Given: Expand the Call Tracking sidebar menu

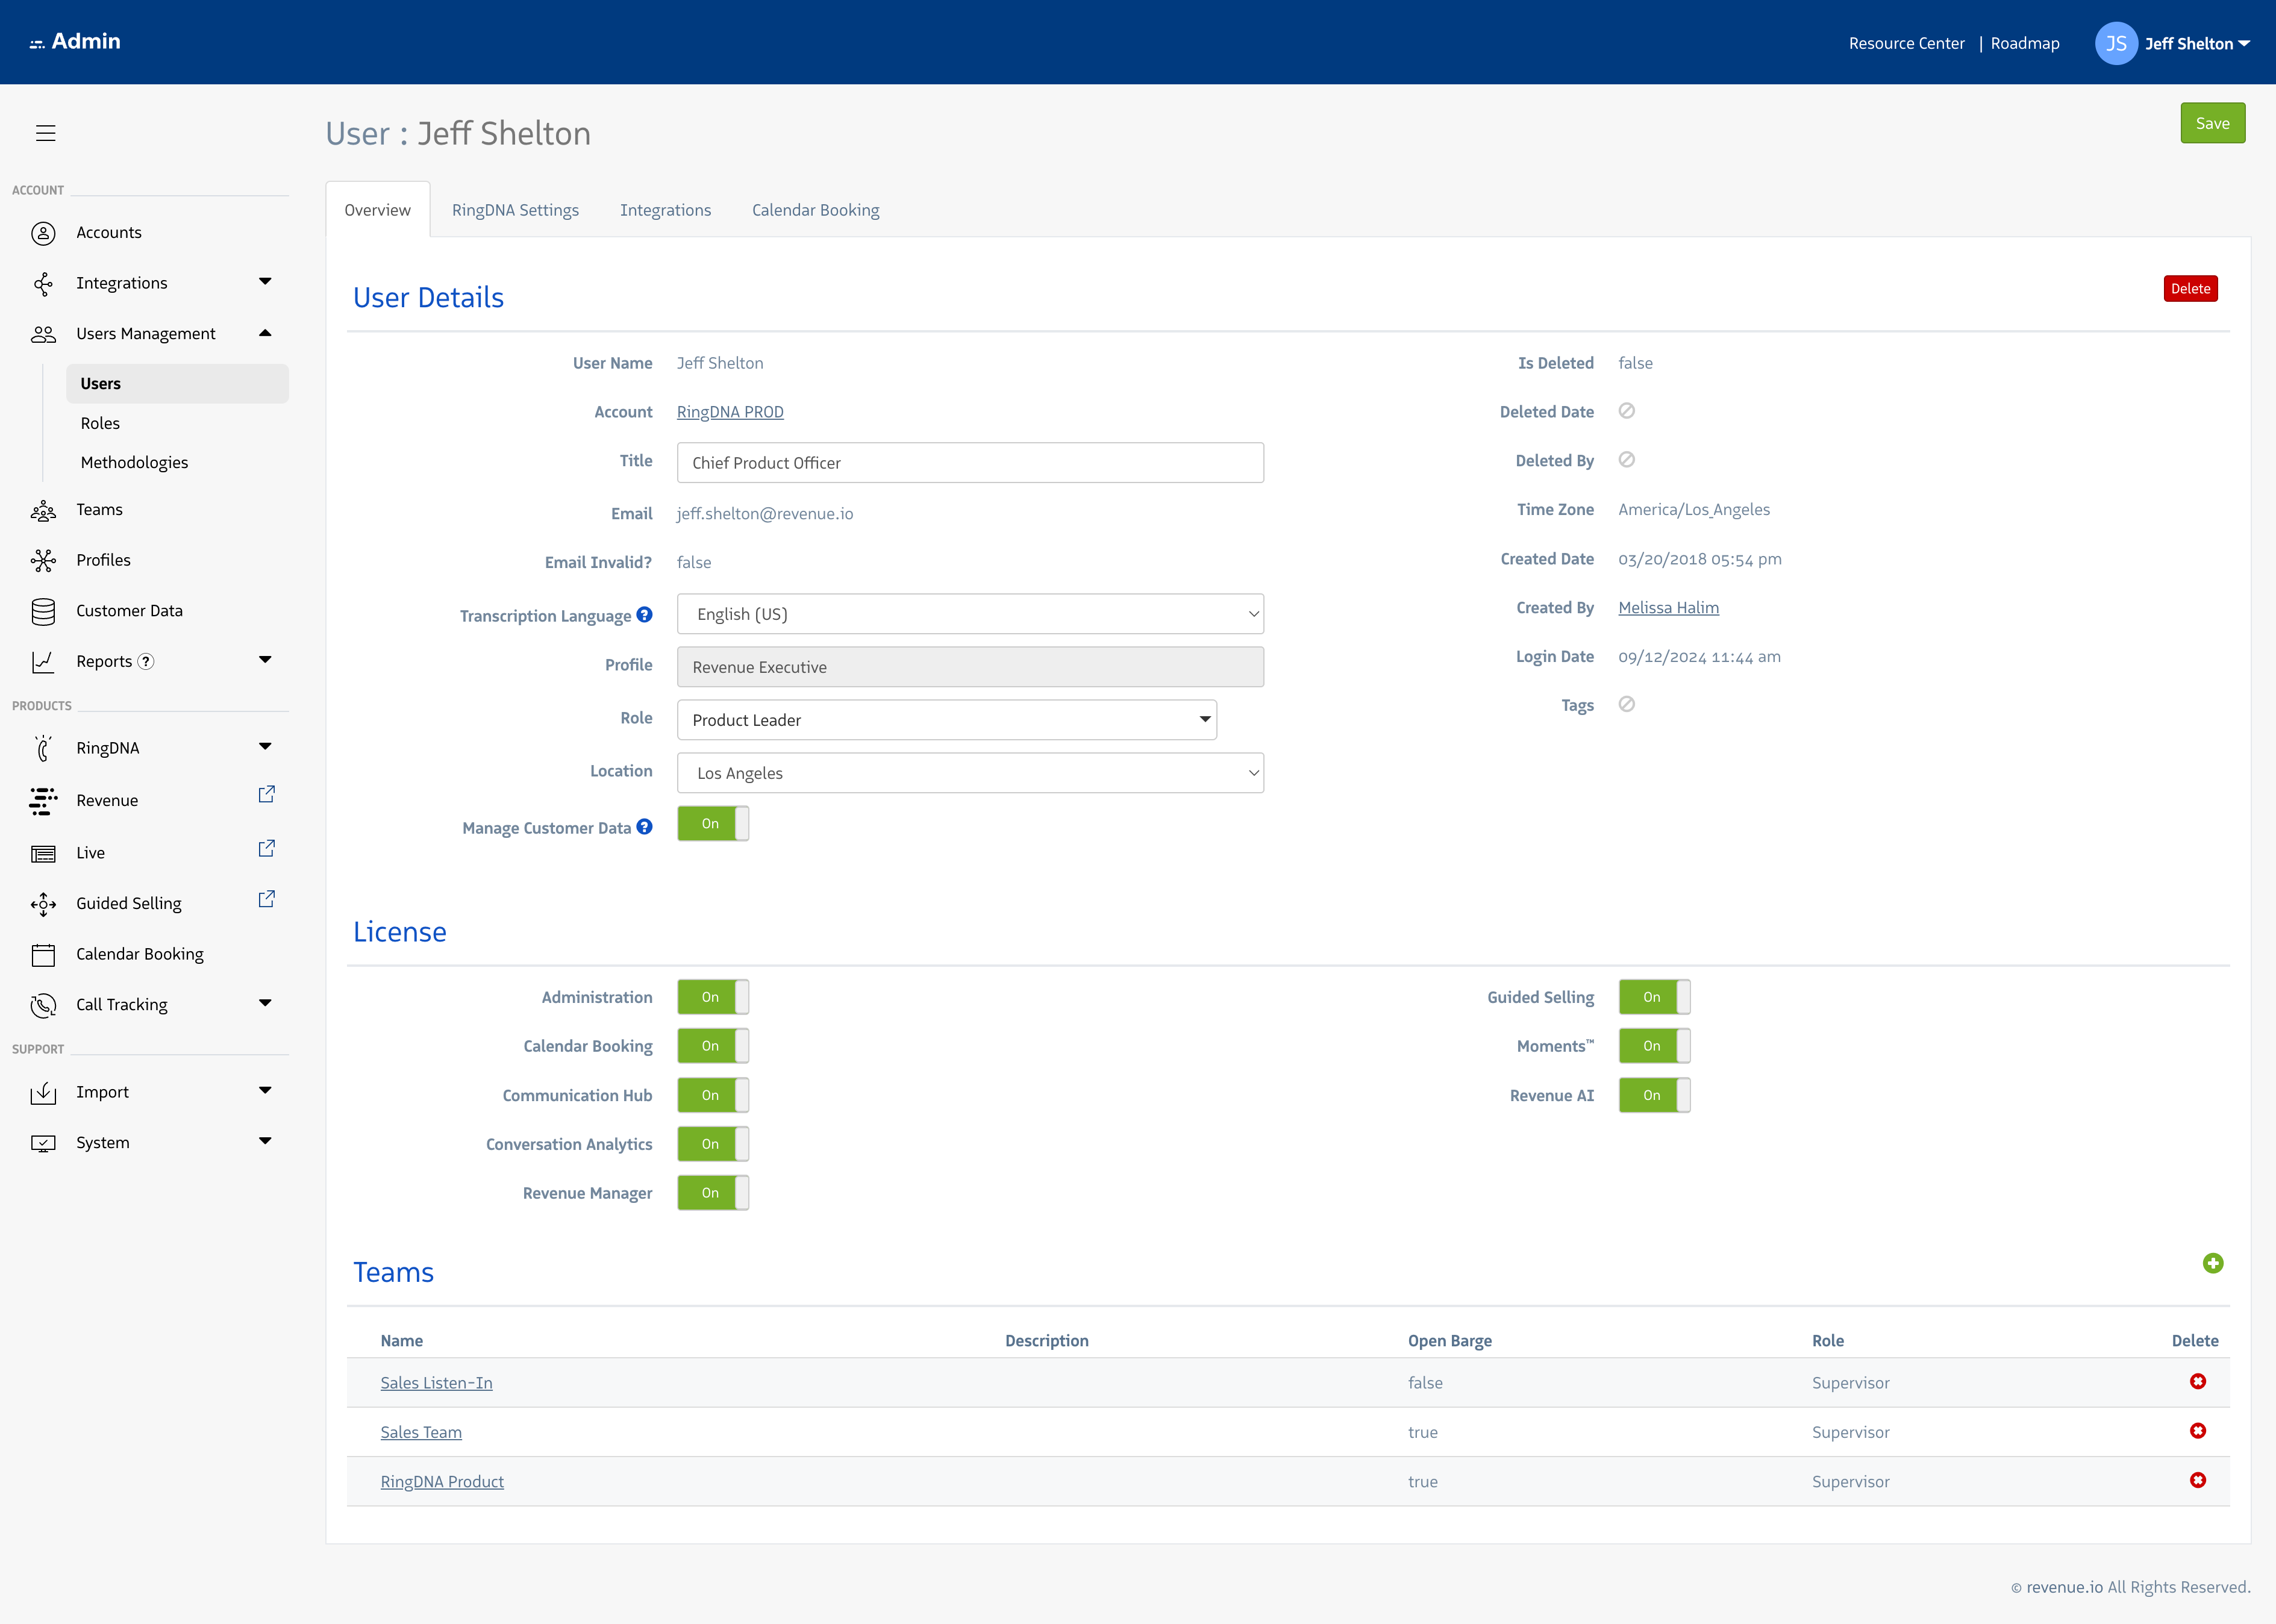Looking at the screenshot, I should point(265,1003).
